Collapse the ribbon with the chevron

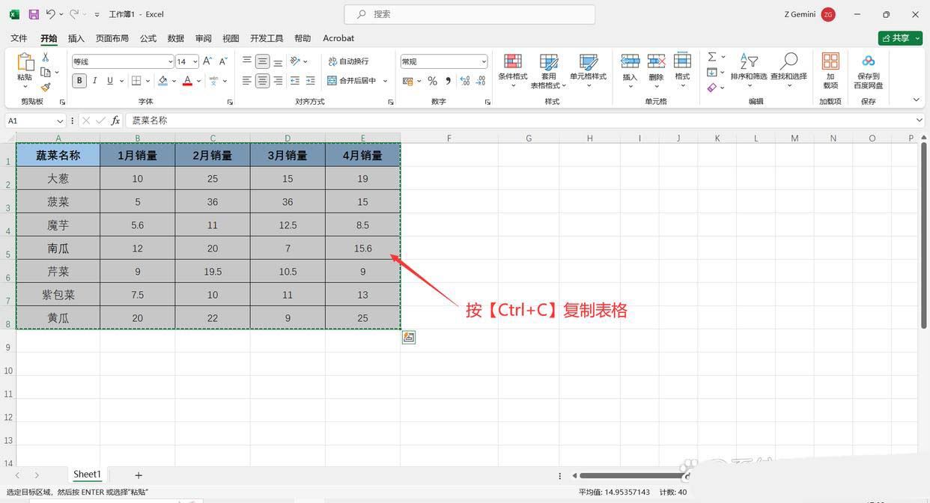coord(916,100)
